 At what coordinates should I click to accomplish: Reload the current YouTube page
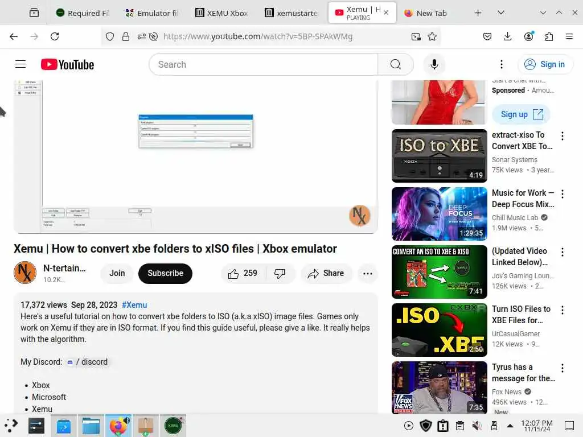[x=55, y=36]
